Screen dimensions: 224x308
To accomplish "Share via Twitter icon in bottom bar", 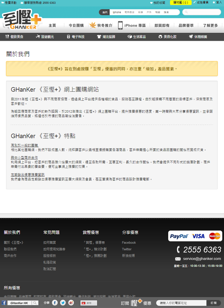I will point(63,303).
